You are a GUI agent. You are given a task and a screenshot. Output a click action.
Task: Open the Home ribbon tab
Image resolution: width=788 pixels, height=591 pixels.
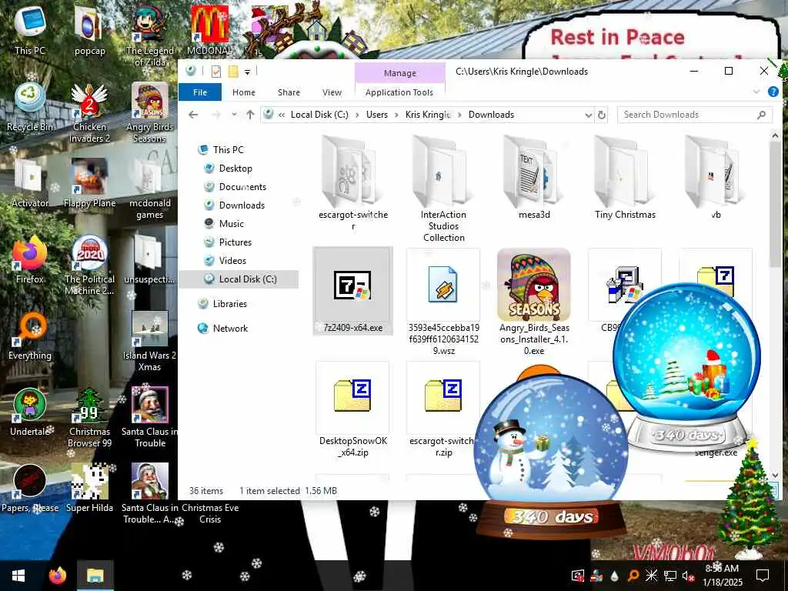[244, 92]
